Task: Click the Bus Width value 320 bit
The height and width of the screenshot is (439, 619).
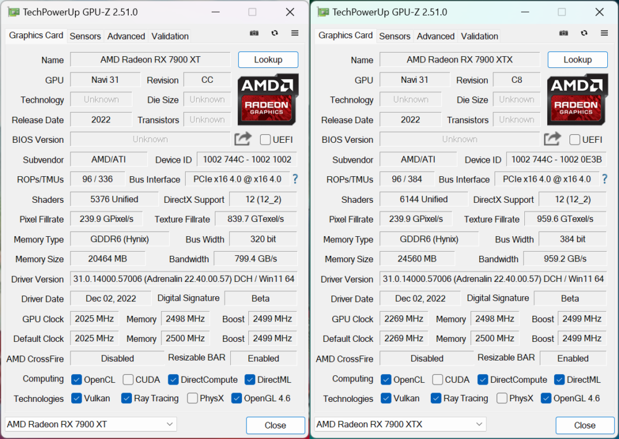Action: click(263, 239)
